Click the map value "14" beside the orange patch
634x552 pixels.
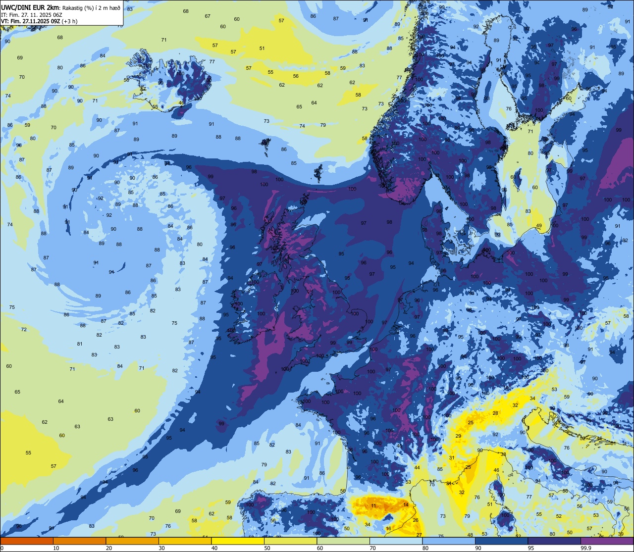(406, 504)
